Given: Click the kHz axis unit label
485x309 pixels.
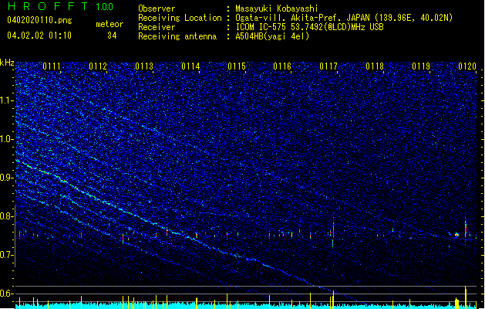Looking at the screenshot, I should (7, 63).
